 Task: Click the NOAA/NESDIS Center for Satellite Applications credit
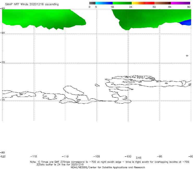(x=108, y=167)
